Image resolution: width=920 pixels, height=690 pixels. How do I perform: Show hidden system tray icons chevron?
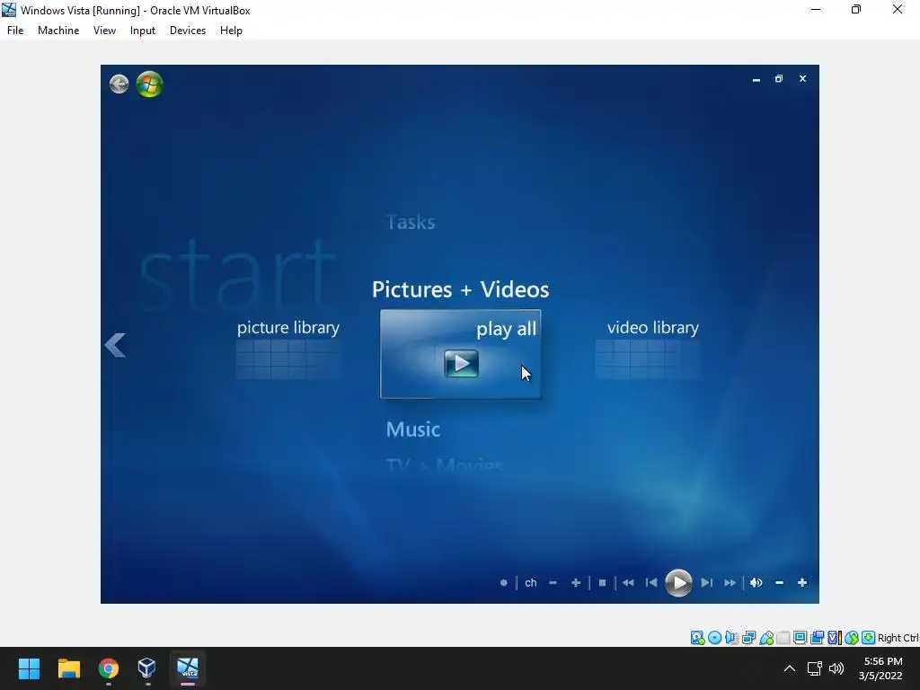tap(790, 668)
